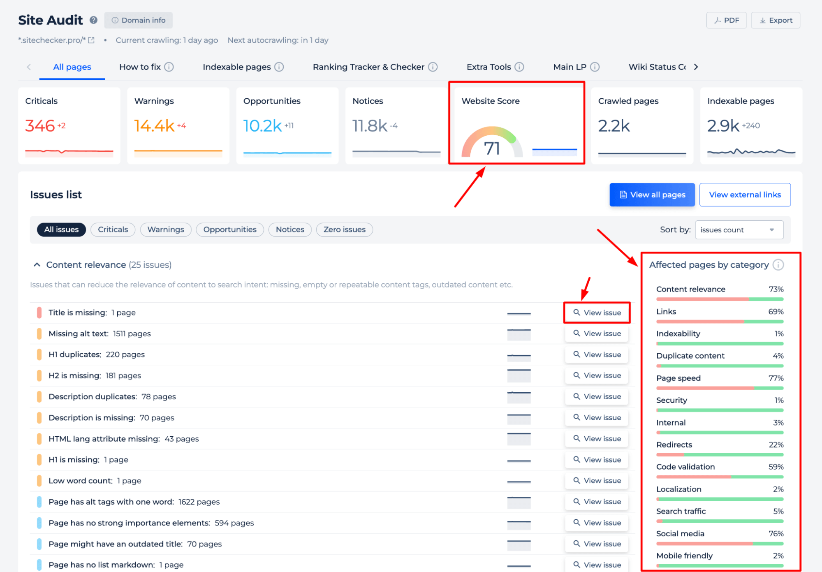822x572 pixels.
Task: View issue for H2 is missing
Action: [597, 375]
